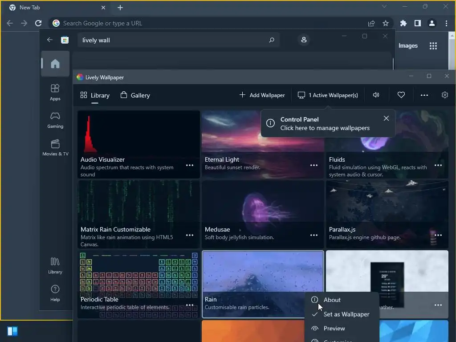The width and height of the screenshot is (456, 342).
Task: Open 1 Active Wallpaper(s) control panel
Action: (328, 95)
